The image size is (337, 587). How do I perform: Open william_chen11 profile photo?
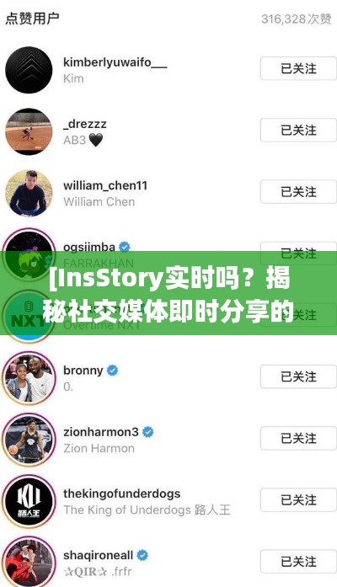point(29,193)
